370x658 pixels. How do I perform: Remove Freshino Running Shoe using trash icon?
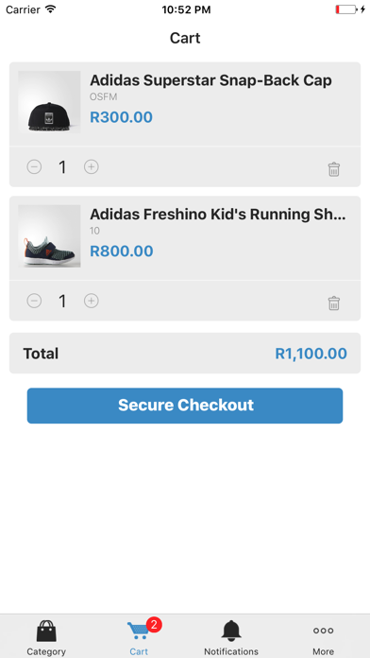[x=334, y=303]
